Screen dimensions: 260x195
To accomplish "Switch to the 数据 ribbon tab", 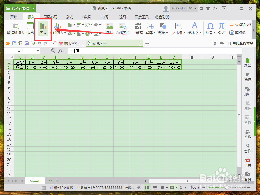I will click(87, 17).
